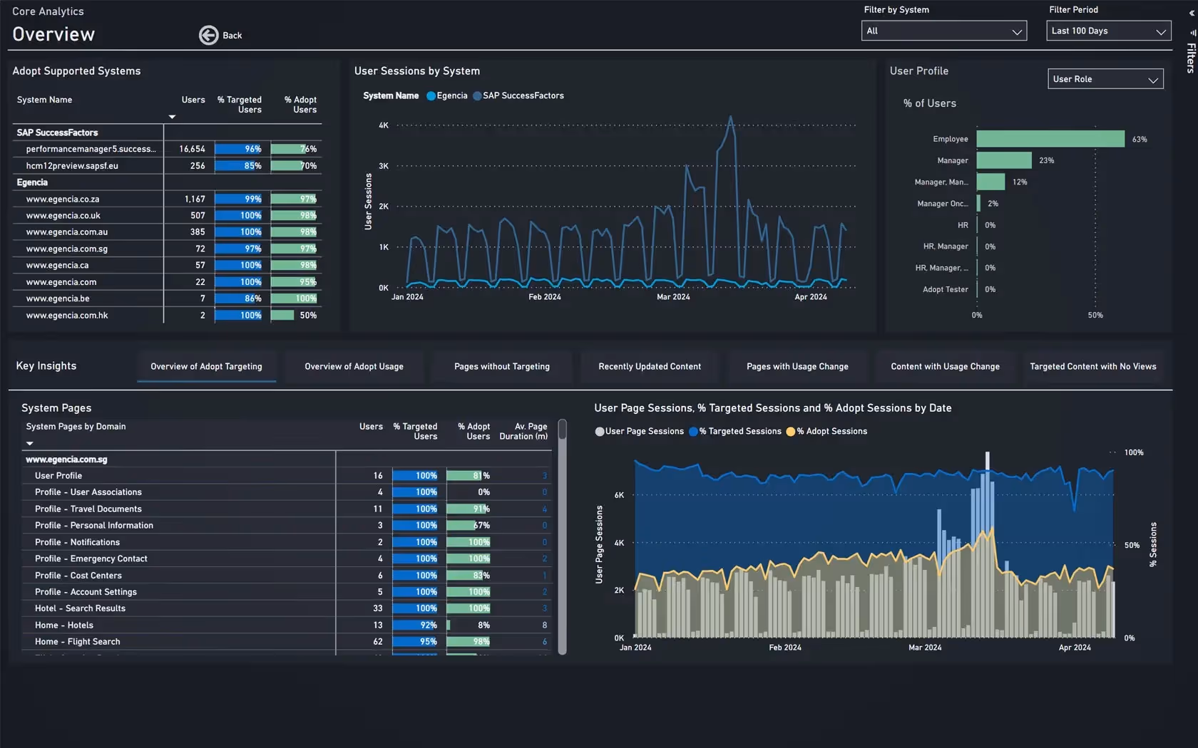Click Home - Flight Search row

point(287,642)
